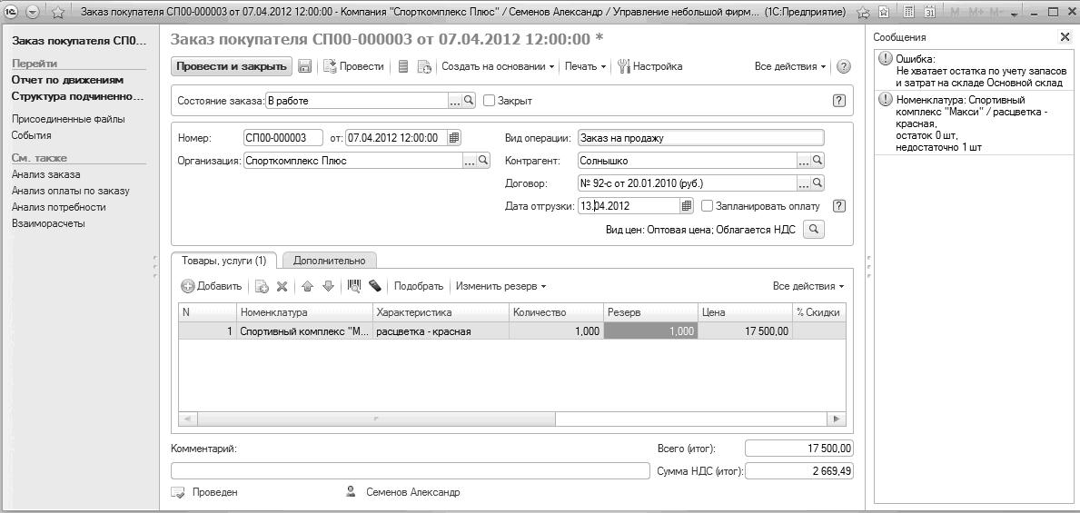Click magnifier icon next to Контрагент field

pos(817,161)
